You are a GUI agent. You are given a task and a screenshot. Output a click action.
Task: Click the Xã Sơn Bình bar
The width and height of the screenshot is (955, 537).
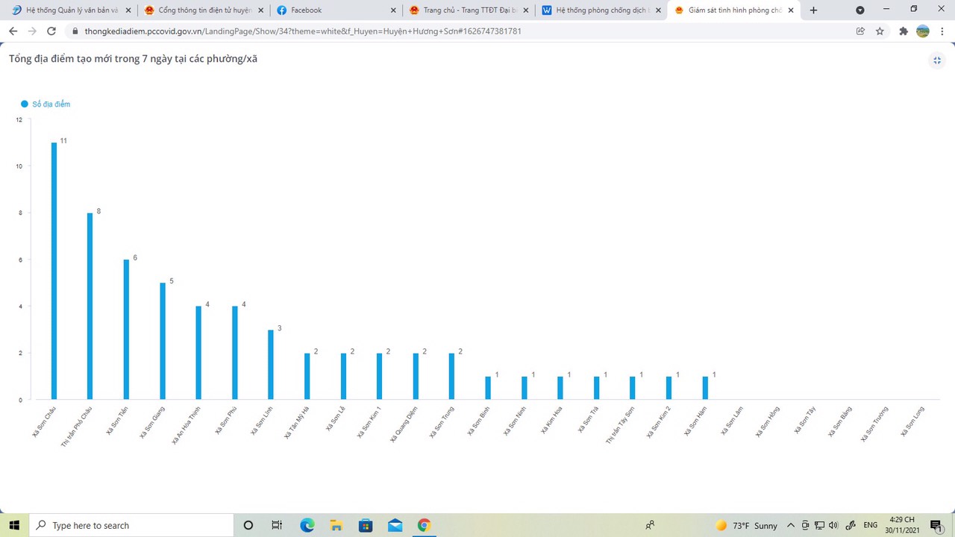[x=488, y=388]
